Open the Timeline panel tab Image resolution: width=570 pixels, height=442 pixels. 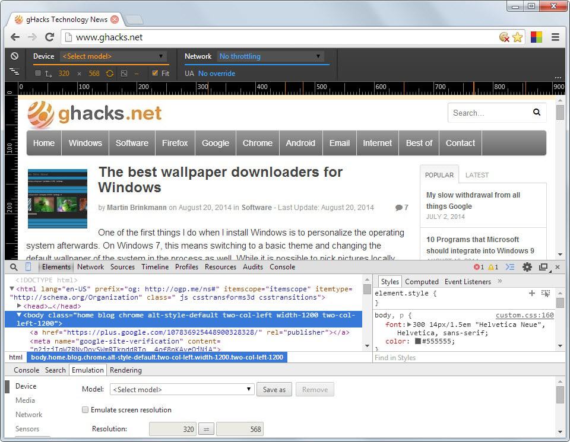155,267
